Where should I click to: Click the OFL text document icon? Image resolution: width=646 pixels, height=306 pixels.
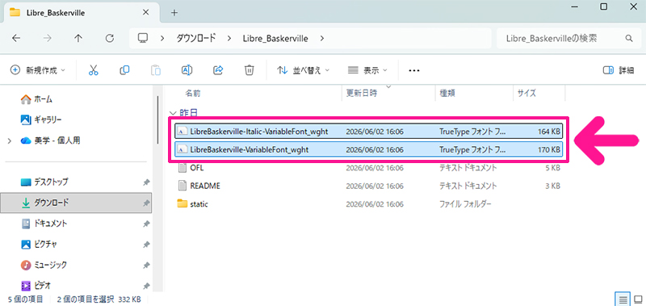182,168
